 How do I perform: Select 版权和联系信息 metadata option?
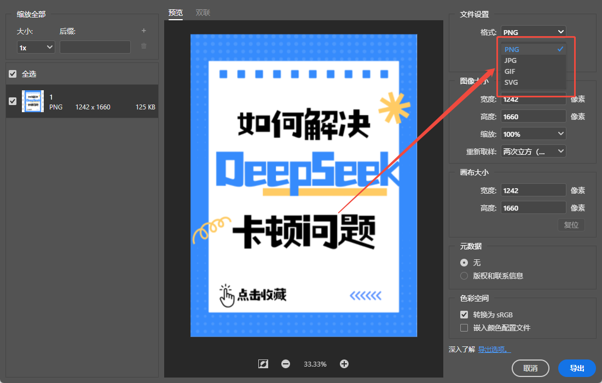464,276
